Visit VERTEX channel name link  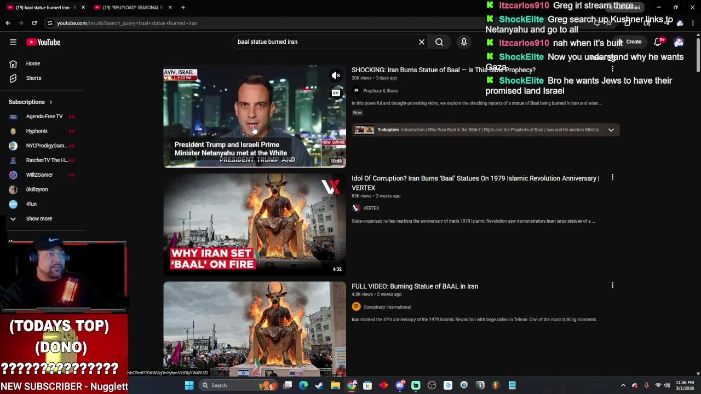click(x=371, y=208)
